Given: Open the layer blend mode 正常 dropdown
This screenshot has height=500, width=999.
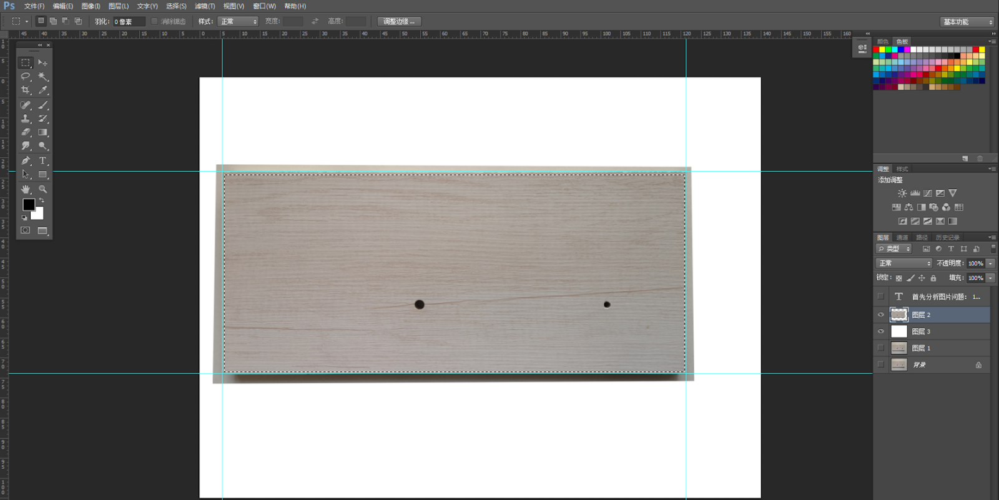Looking at the screenshot, I should pos(903,263).
